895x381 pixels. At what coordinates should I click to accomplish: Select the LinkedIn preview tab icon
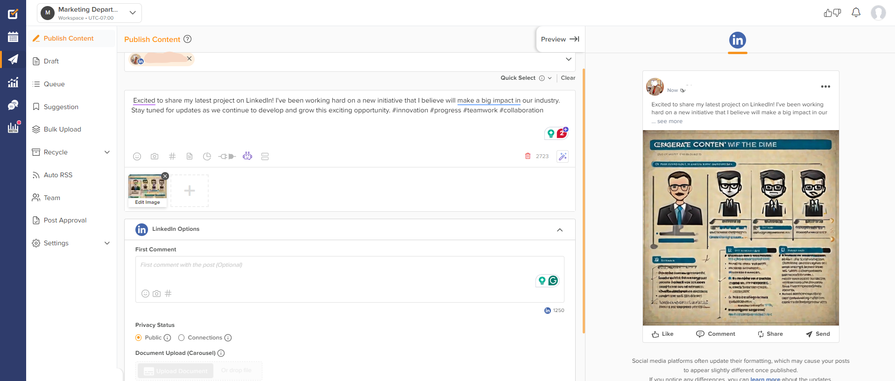(x=738, y=40)
